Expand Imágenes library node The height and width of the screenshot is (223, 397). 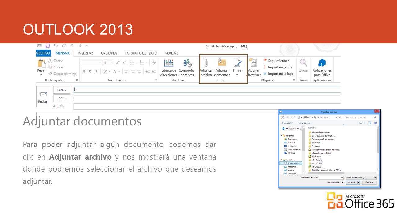283,167
